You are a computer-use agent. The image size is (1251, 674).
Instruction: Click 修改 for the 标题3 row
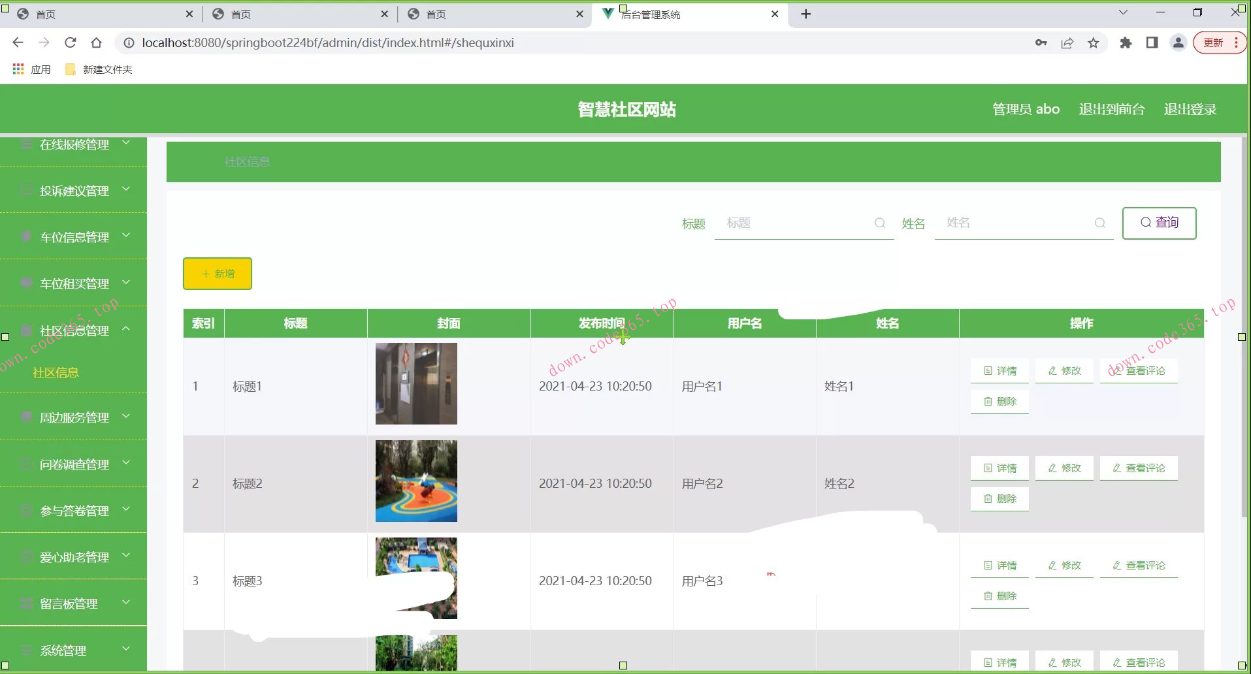1064,566
